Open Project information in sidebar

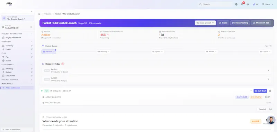pos(14,38)
